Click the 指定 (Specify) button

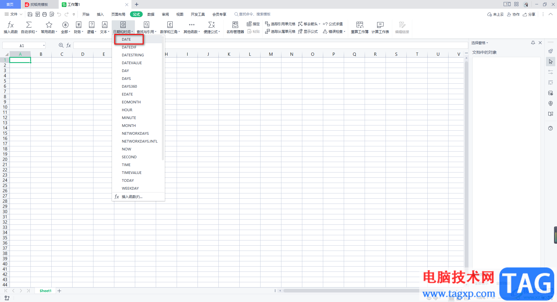[x=253, y=24]
